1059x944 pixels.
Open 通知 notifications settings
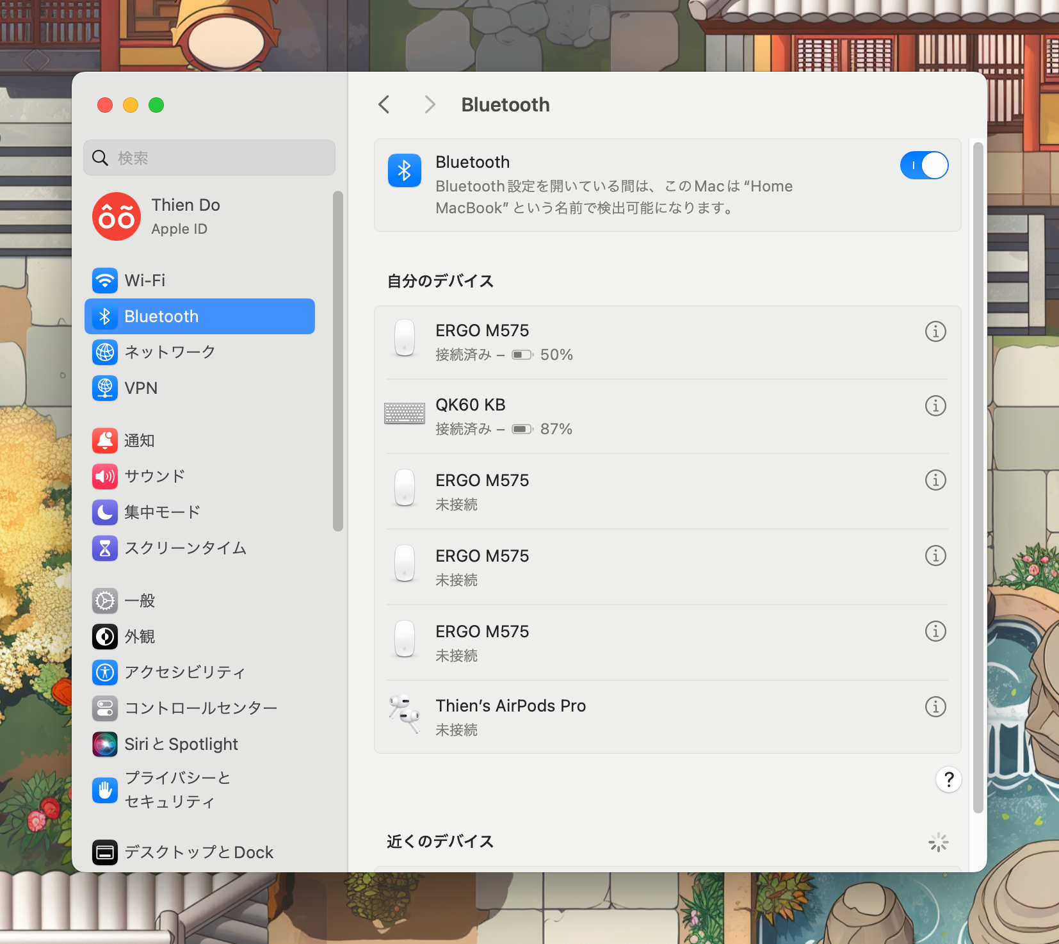coord(200,441)
